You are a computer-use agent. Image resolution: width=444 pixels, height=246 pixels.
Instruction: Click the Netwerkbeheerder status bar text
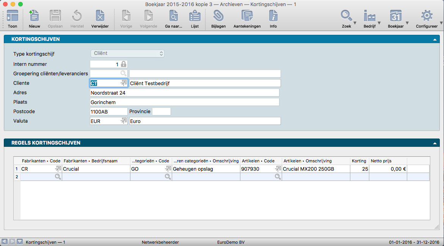160,242
